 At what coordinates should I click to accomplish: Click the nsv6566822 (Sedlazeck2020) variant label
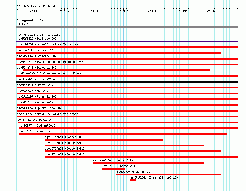[x=38, y=39]
